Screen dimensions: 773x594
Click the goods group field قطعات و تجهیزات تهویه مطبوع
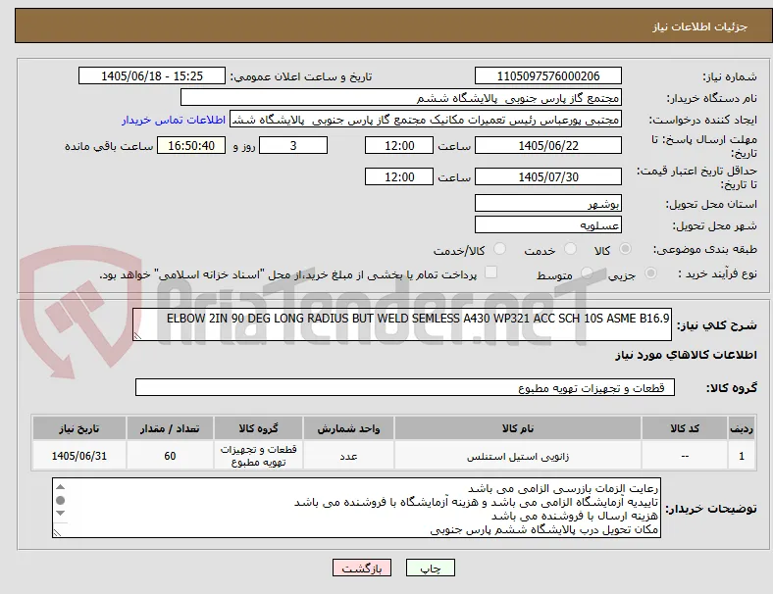[405, 387]
